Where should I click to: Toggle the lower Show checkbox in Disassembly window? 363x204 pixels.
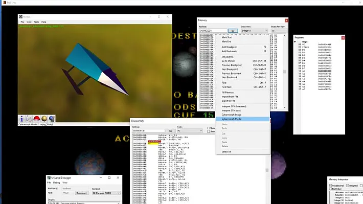pyautogui.click(x=209, y=131)
